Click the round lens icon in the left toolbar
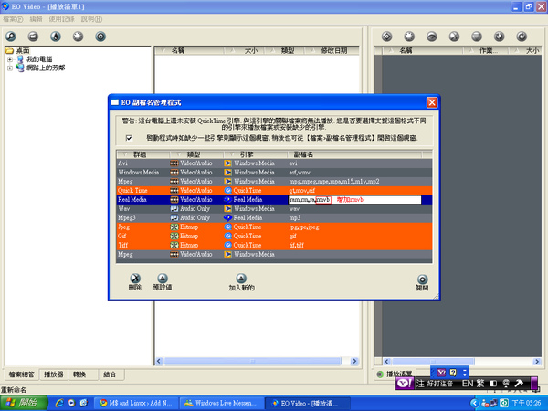 (100, 37)
